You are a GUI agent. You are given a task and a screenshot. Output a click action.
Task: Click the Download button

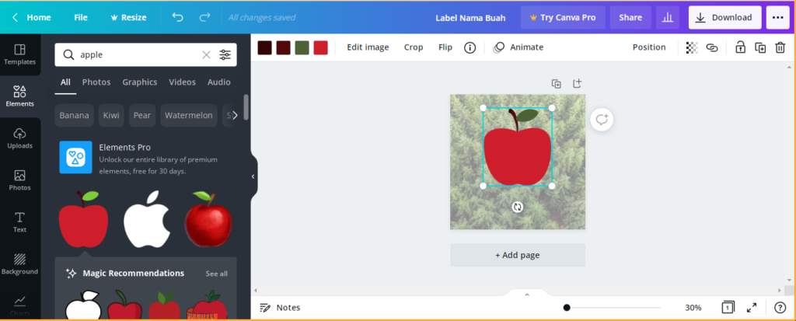(724, 18)
